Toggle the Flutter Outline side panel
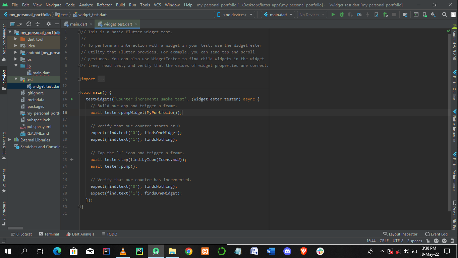This screenshot has width=458, height=258. [454, 85]
